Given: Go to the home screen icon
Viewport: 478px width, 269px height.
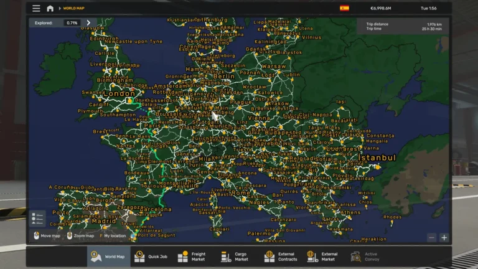Looking at the screenshot, I should tap(50, 8).
